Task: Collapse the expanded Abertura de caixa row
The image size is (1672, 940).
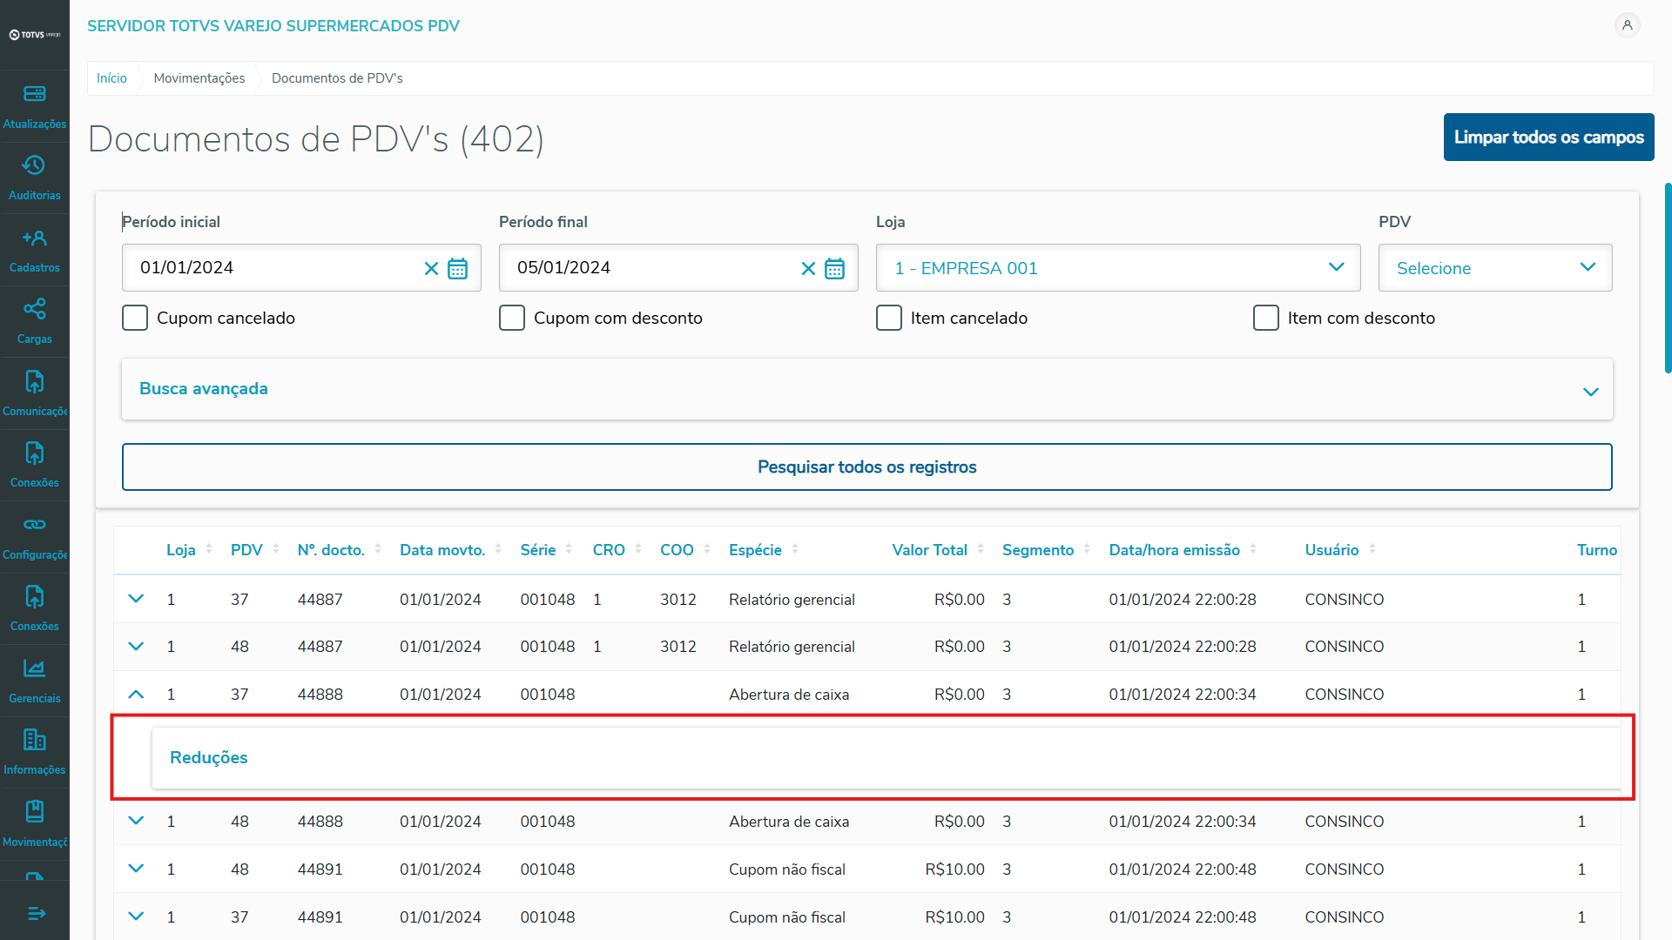Action: pos(136,695)
